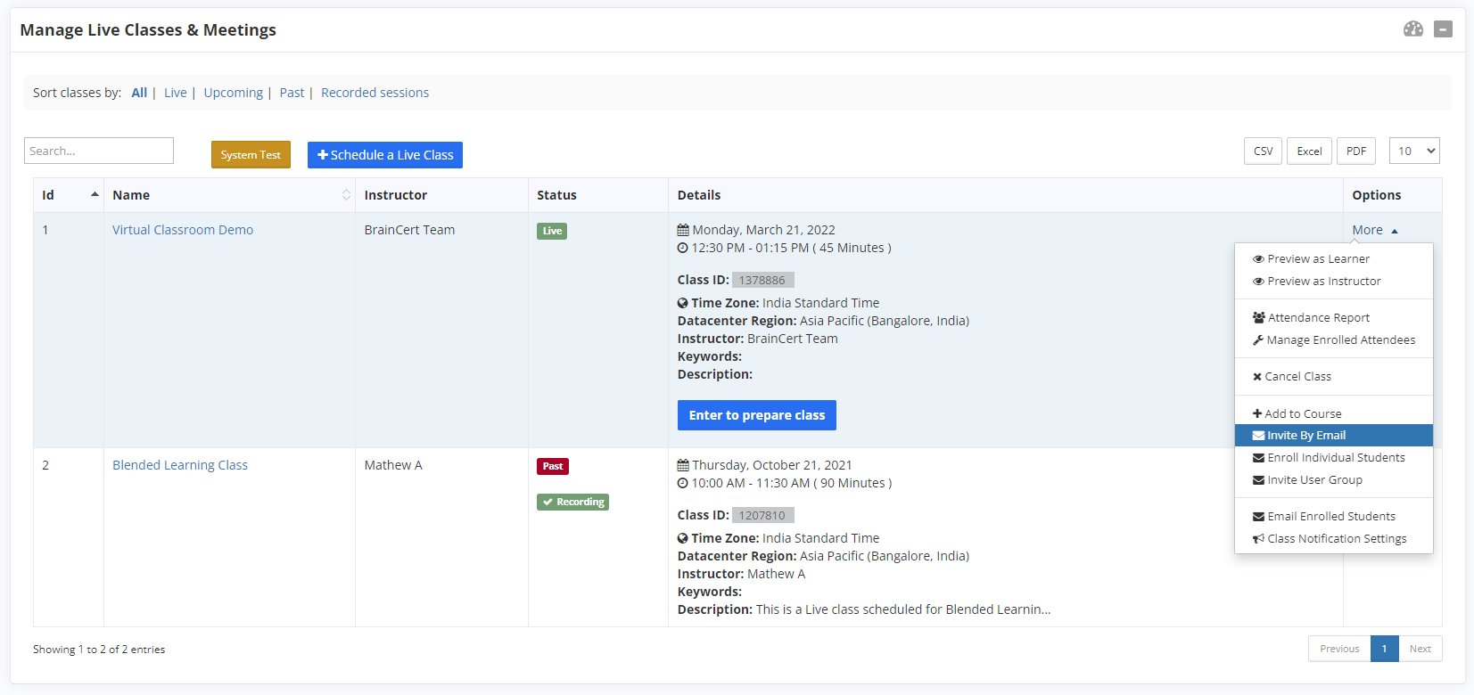Click the clock icon beside 12:30 PM
This screenshot has height=695, width=1474.
pyautogui.click(x=683, y=248)
